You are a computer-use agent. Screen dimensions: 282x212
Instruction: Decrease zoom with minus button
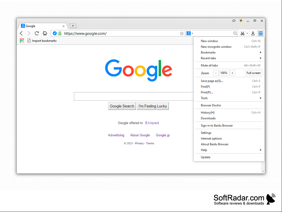coord(216,73)
